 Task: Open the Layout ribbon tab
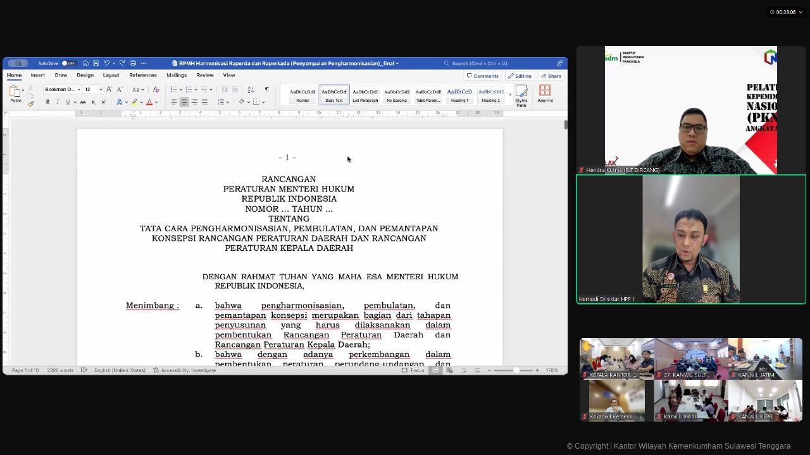pyautogui.click(x=111, y=75)
